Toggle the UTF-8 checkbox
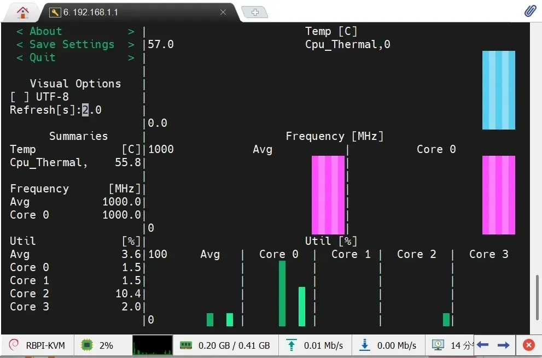 (x=19, y=97)
